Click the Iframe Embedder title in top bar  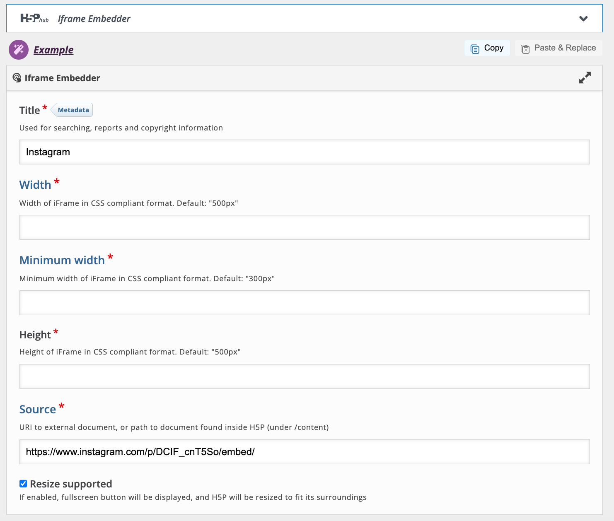[x=94, y=19]
